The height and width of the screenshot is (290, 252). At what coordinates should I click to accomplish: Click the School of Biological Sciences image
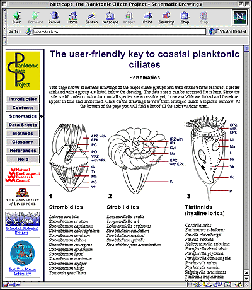pos(23,219)
